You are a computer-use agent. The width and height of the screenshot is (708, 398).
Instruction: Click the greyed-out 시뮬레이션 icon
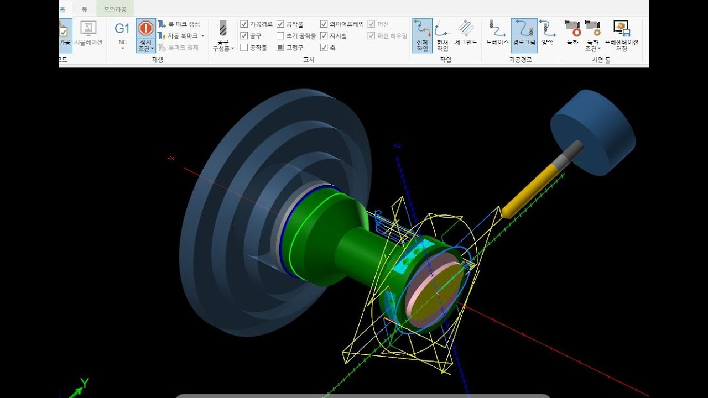(88, 29)
